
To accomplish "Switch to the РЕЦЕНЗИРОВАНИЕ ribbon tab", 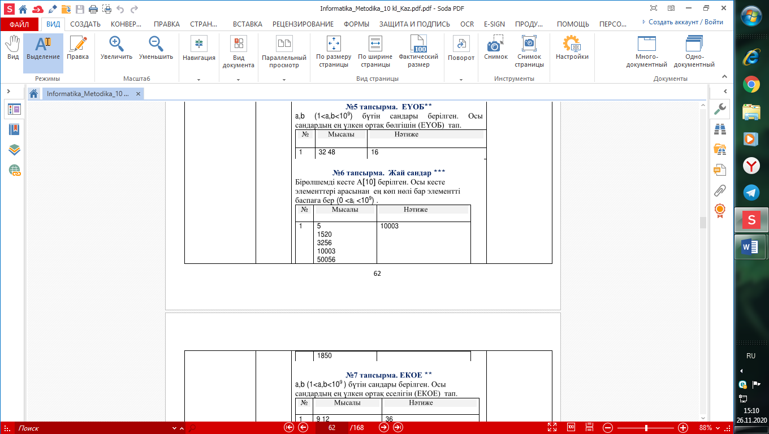I will pyautogui.click(x=303, y=24).
